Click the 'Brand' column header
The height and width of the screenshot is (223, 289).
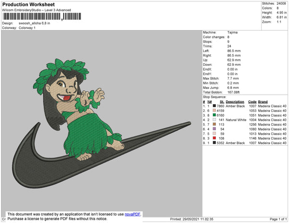point(263,102)
